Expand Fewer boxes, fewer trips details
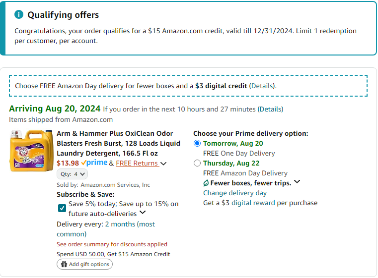The width and height of the screenshot is (378, 278). pyautogui.click(x=297, y=182)
